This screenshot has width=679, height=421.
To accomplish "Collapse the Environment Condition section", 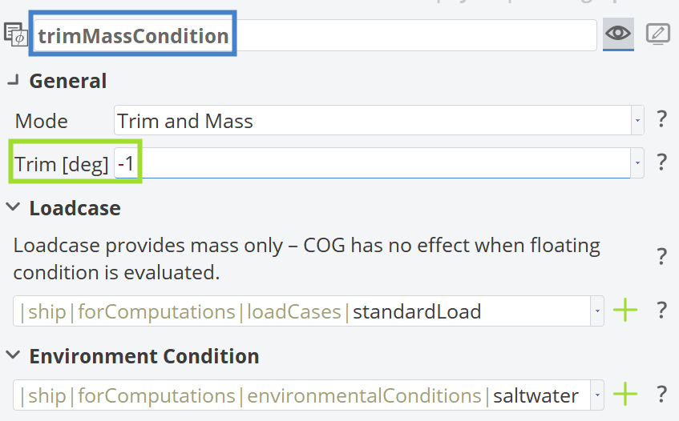I will click(14, 355).
